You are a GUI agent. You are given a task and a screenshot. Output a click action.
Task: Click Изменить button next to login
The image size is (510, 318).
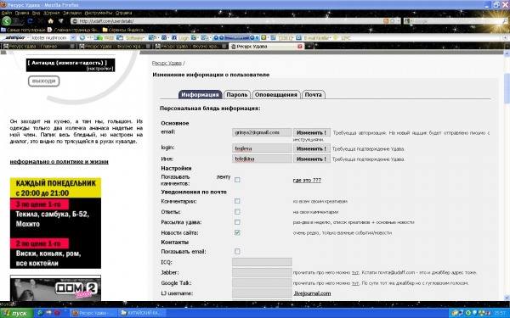pos(312,148)
